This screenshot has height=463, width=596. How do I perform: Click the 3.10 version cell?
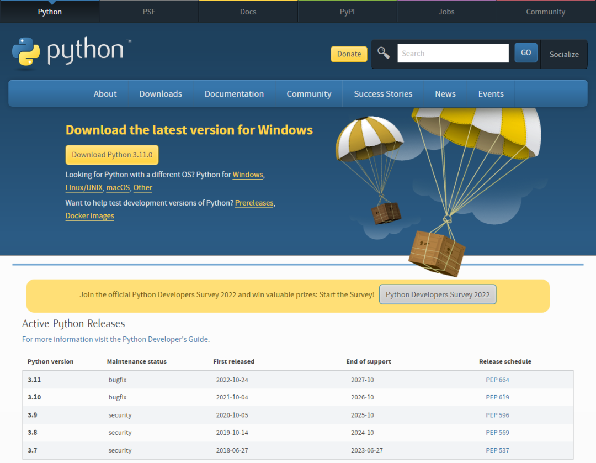coord(34,397)
